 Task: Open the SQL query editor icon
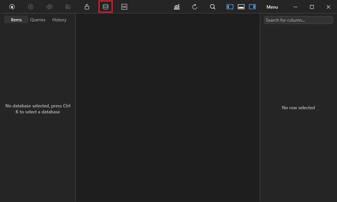(124, 7)
